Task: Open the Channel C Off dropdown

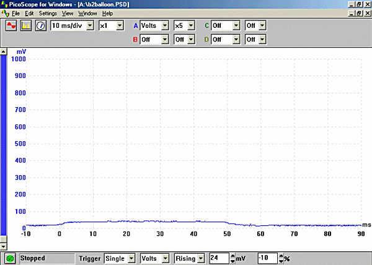Action: (x=236, y=26)
